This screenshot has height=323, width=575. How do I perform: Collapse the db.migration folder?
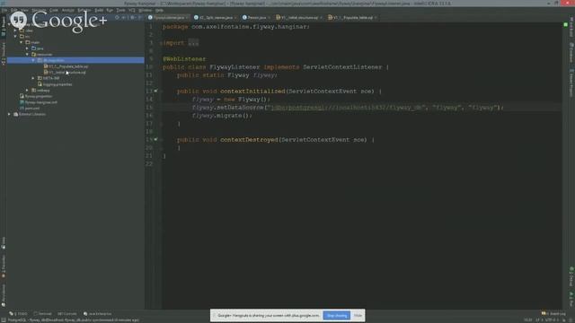point(33,60)
